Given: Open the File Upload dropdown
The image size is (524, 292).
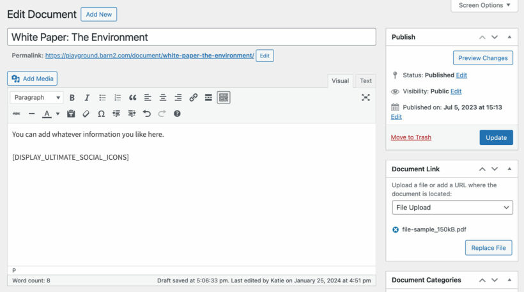Looking at the screenshot, I should point(452,208).
